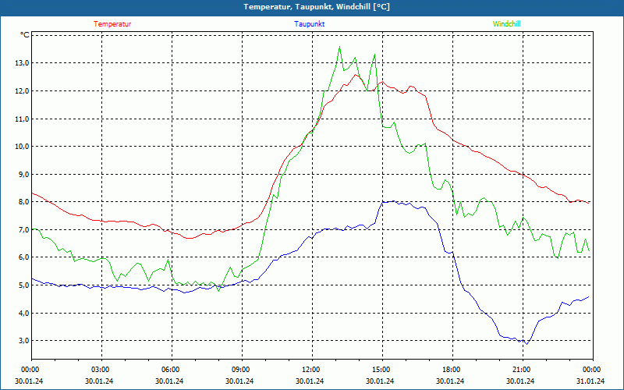
Task: Click the 7,0 y-axis value
Action: coord(24,229)
